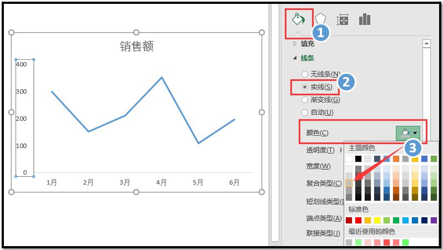Pick the bright red recently used color

pyautogui.click(x=387, y=242)
